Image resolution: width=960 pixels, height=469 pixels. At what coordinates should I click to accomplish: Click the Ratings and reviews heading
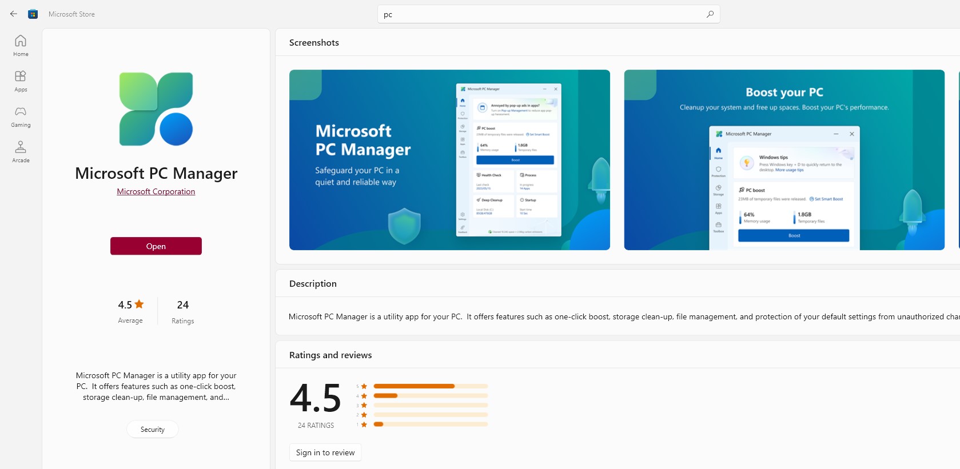(330, 355)
